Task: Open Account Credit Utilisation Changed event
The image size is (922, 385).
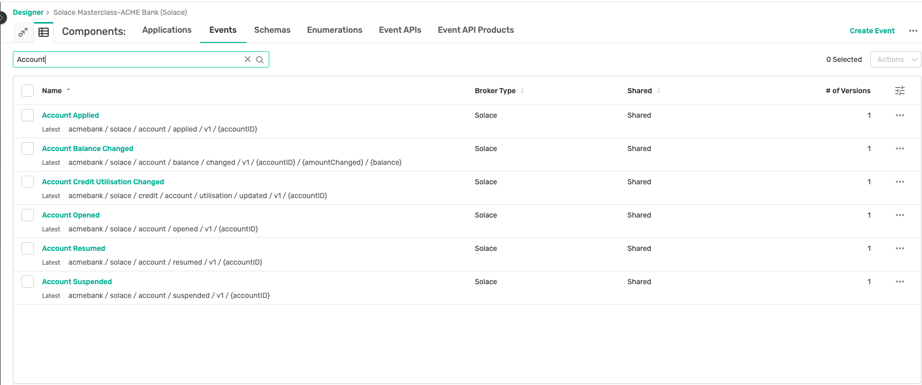Action: [103, 182]
